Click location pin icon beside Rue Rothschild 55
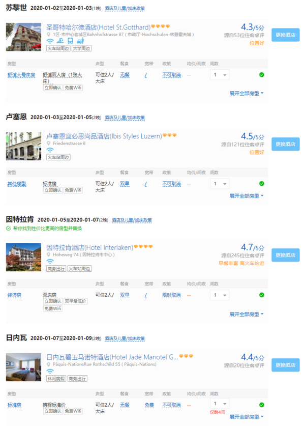The width and height of the screenshot is (305, 426). (x=49, y=364)
